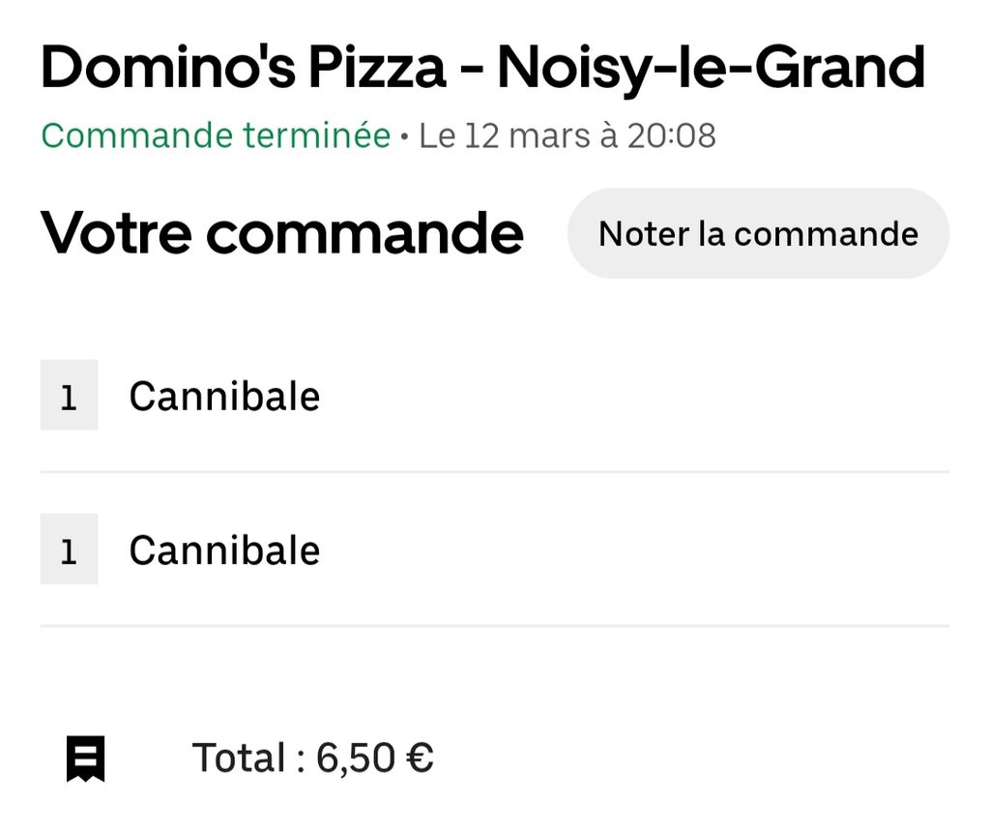
Task: Click the "Votre commande" heading
Action: pos(281,233)
